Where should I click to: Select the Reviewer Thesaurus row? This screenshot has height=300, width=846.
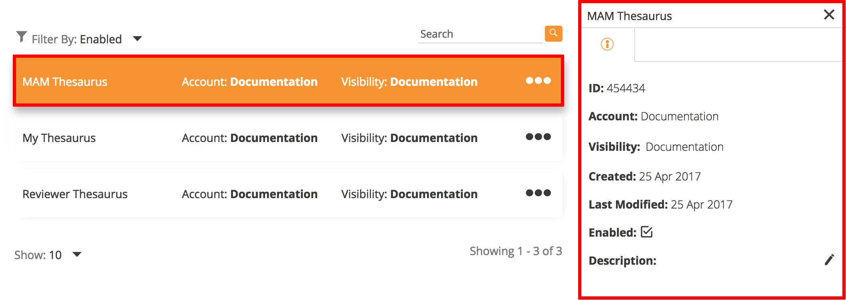click(x=75, y=194)
